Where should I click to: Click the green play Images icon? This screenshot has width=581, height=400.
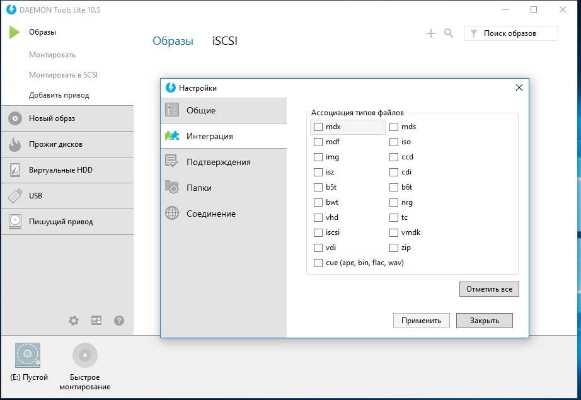pyautogui.click(x=14, y=32)
